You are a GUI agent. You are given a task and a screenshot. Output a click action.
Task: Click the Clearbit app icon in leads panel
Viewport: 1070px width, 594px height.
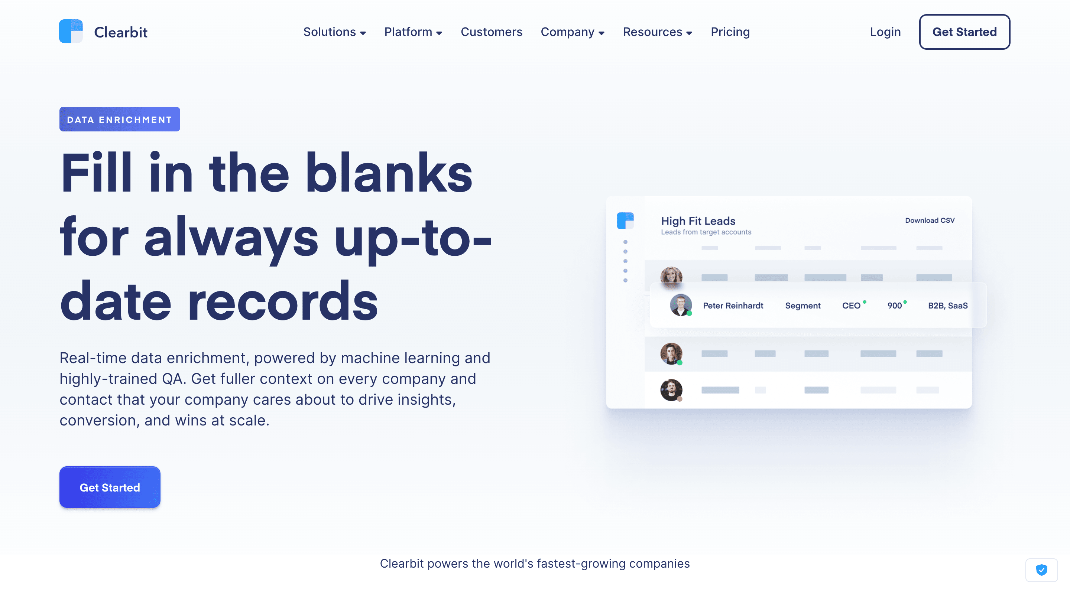(625, 221)
